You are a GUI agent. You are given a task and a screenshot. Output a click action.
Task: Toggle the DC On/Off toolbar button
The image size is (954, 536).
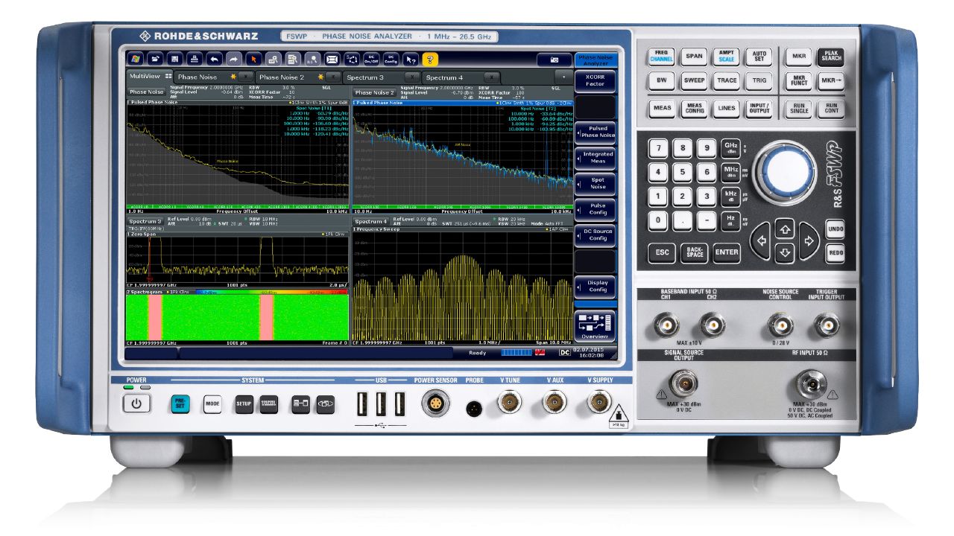click(371, 59)
